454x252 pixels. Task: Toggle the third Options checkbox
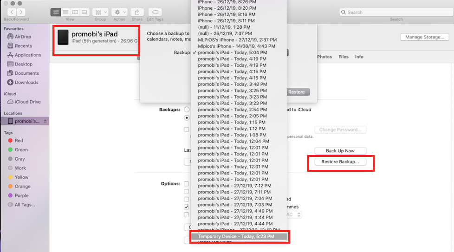pyautogui.click(x=187, y=199)
